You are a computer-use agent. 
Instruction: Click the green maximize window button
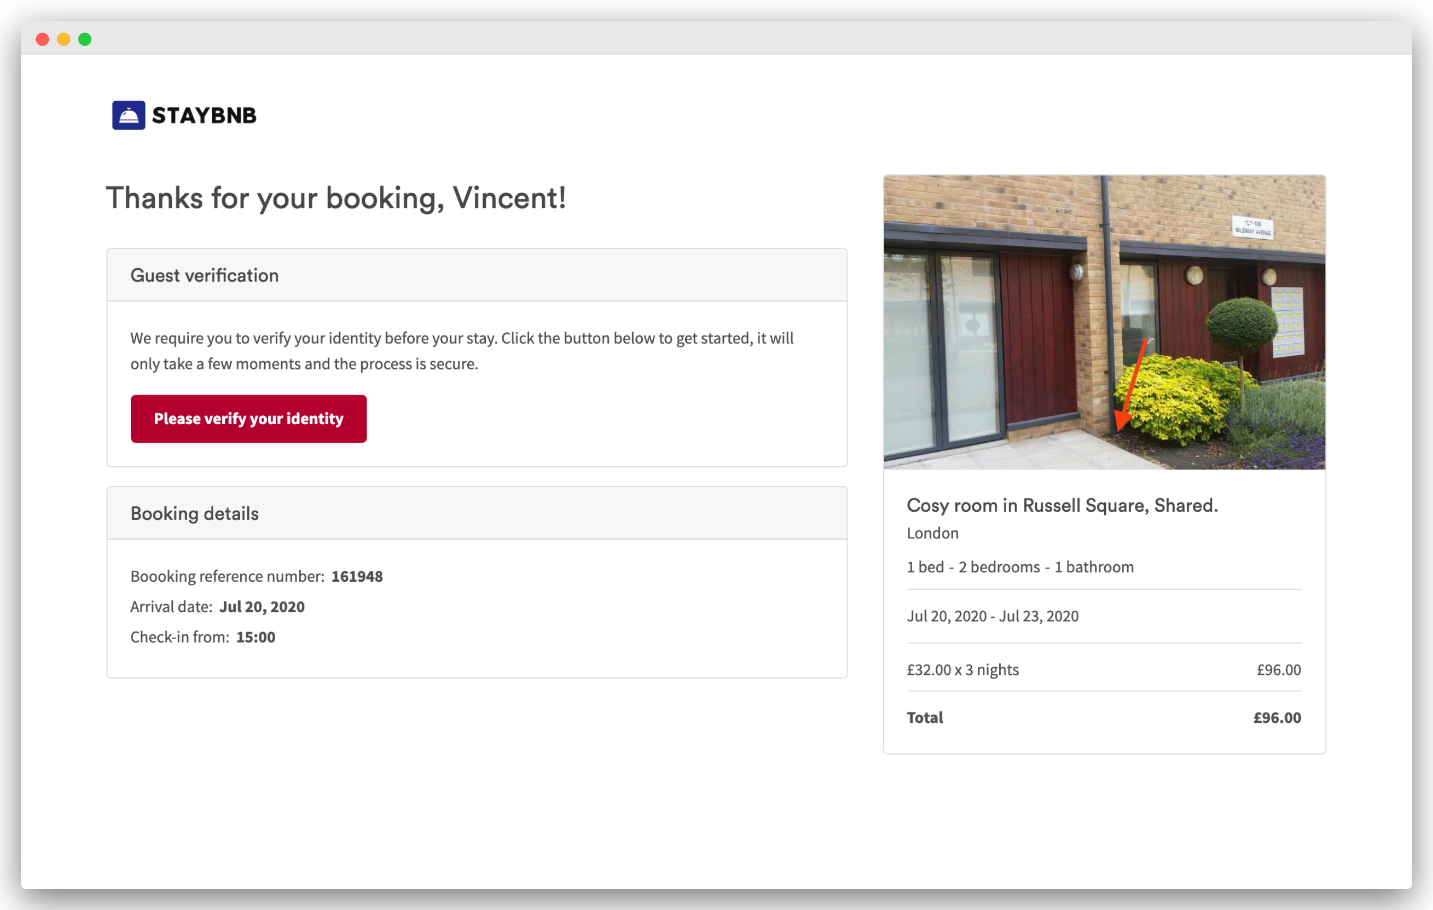click(x=85, y=39)
